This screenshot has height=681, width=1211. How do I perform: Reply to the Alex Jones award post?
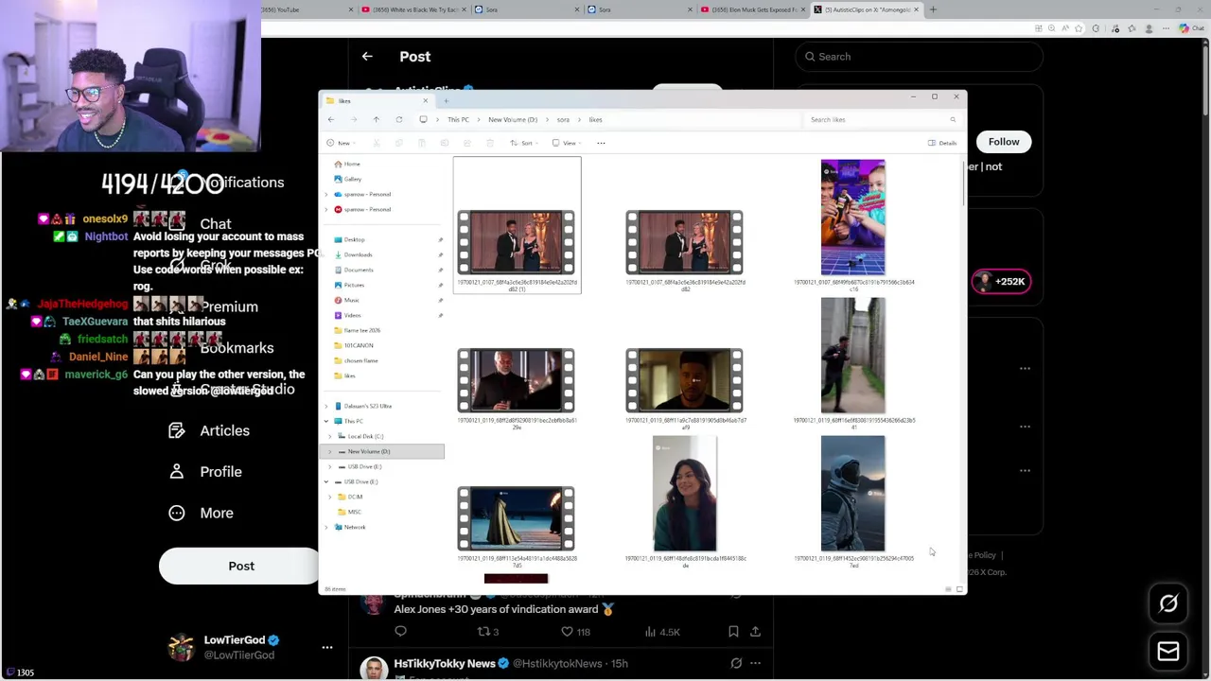(x=400, y=632)
